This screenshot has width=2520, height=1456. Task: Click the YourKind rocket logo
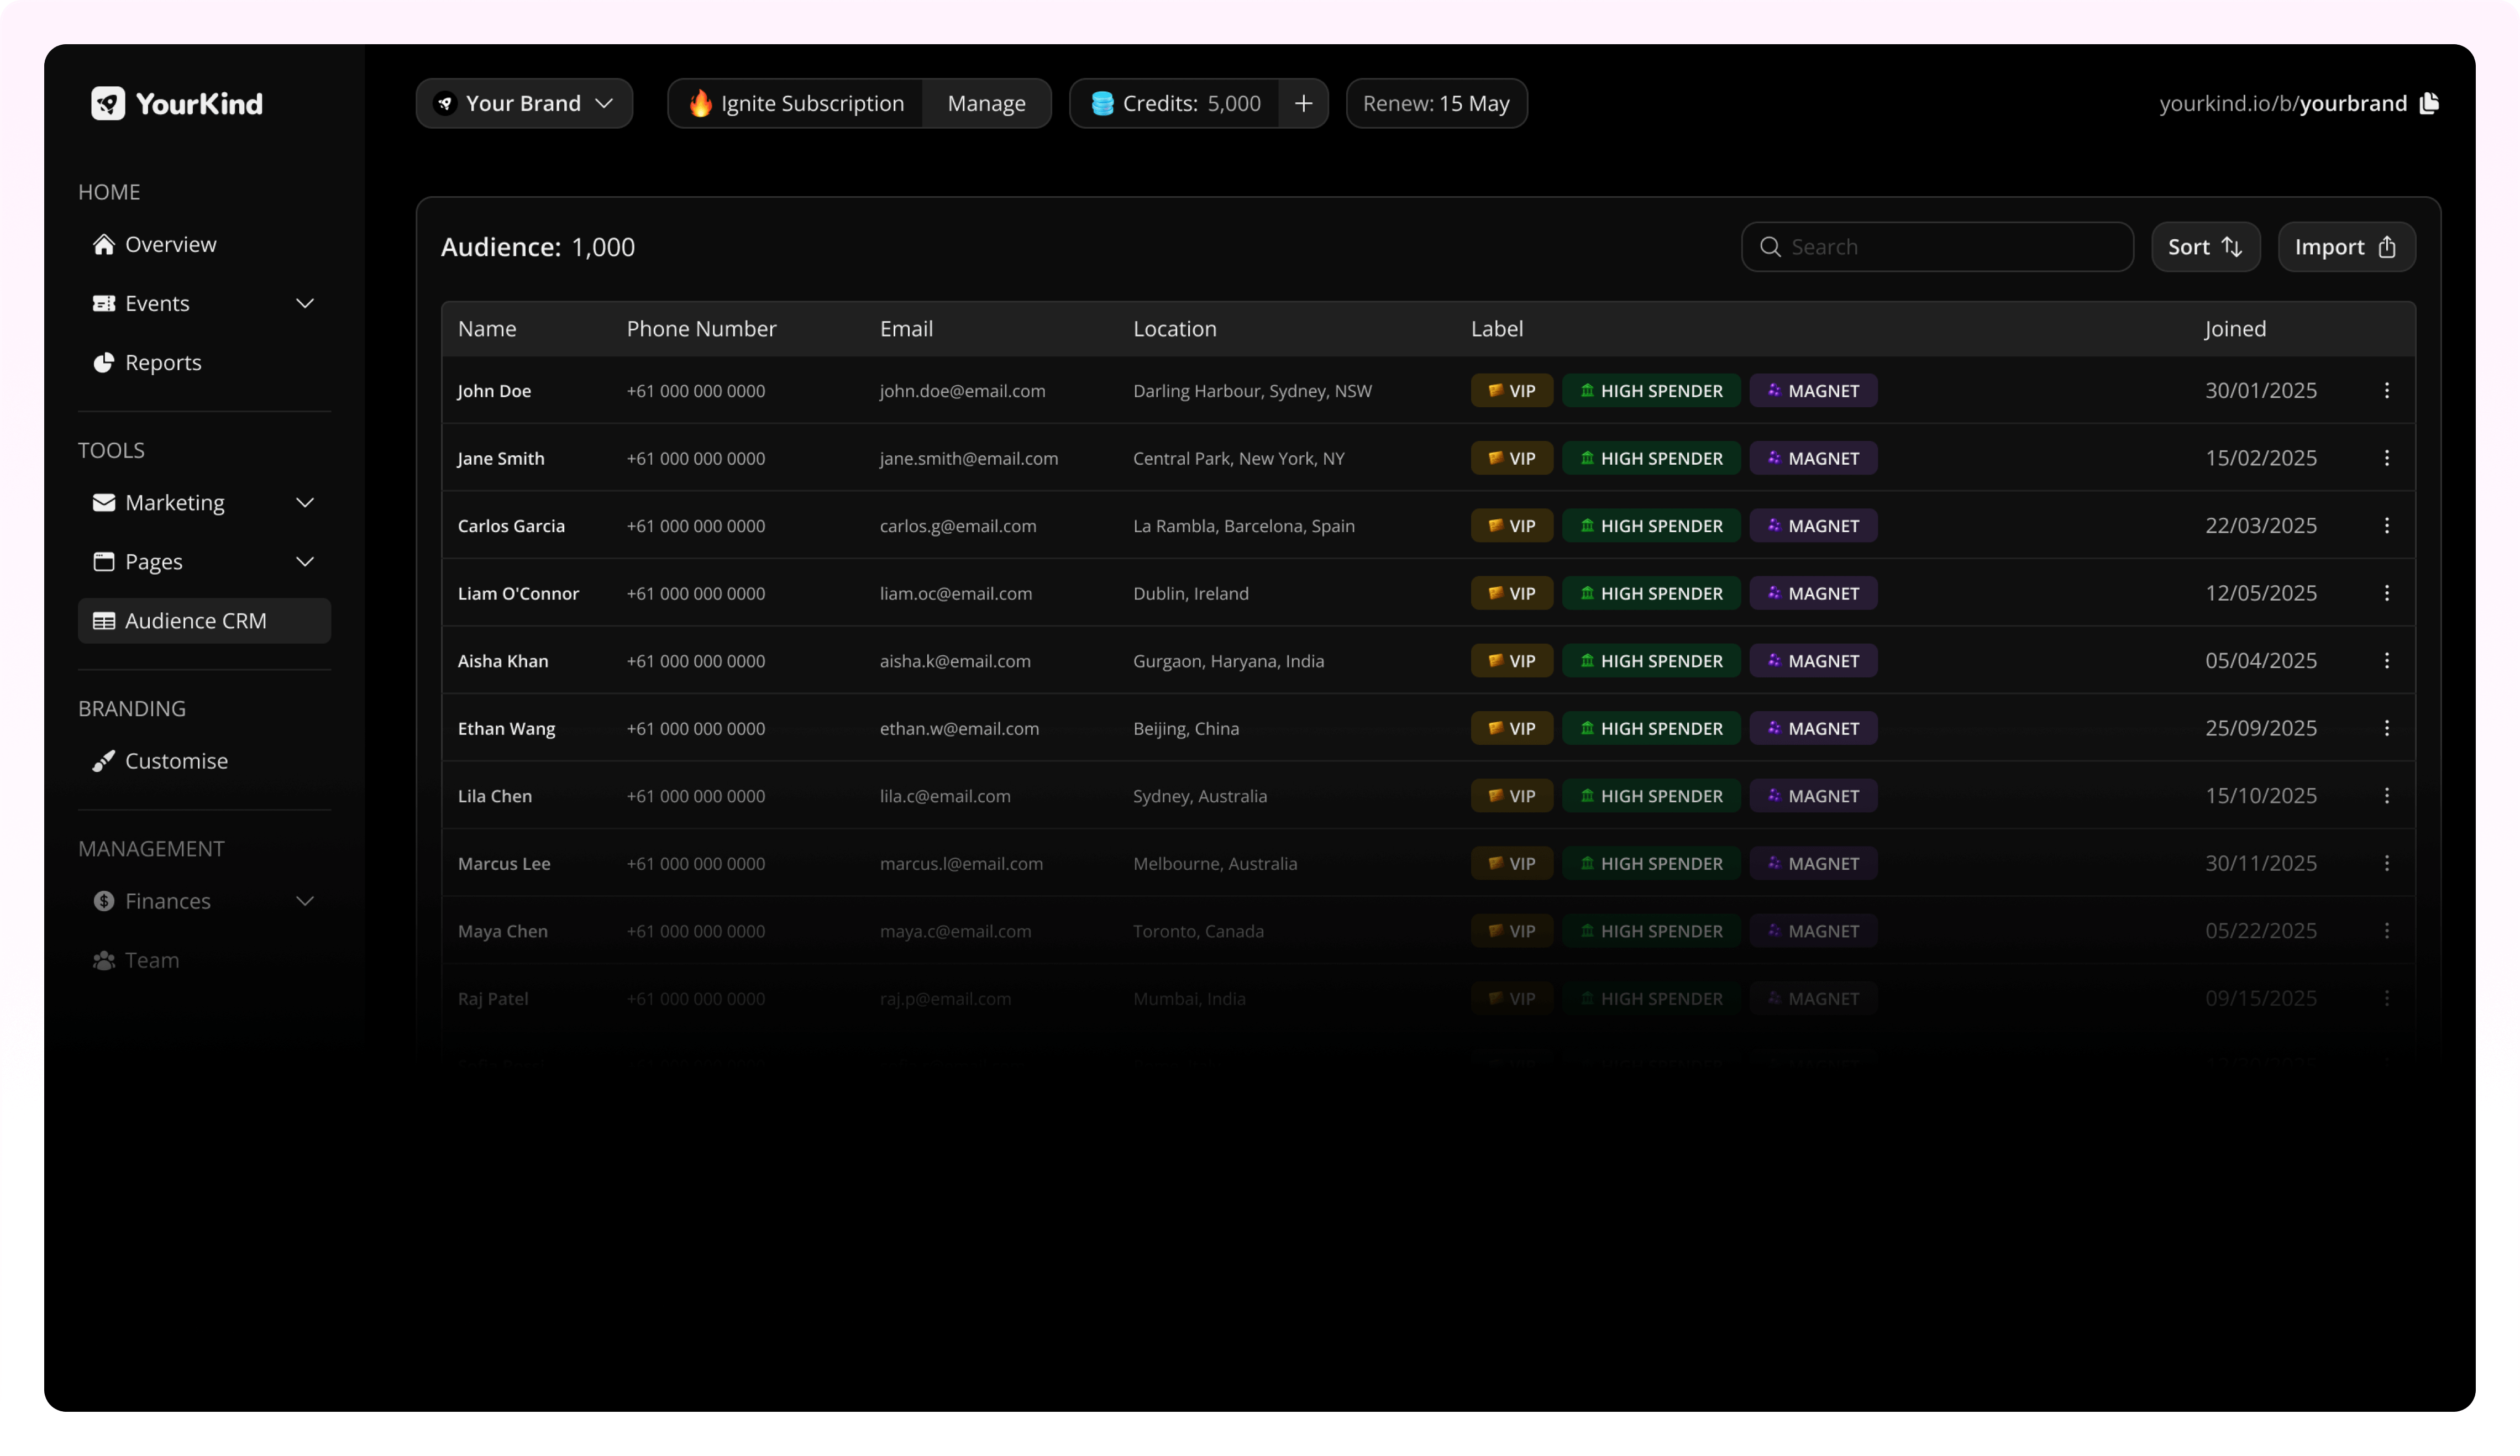click(107, 103)
